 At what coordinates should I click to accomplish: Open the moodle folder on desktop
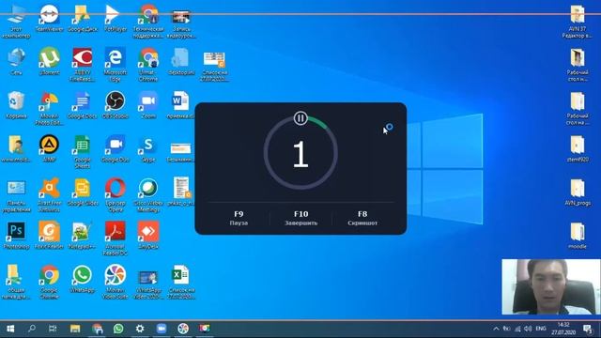tap(578, 236)
